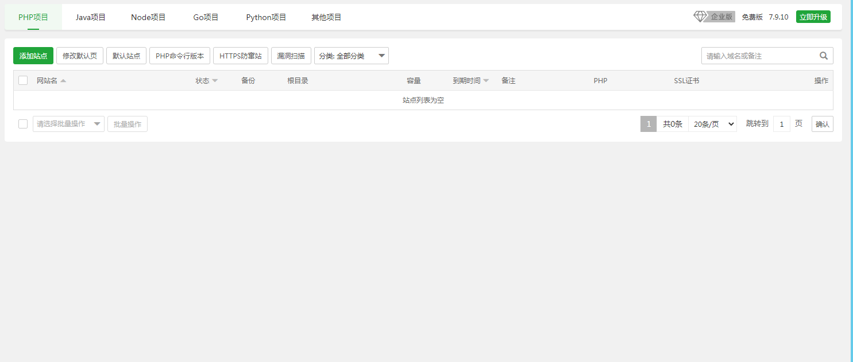Switch to the 其他项目 tab
The image size is (853, 362).
coord(326,17)
